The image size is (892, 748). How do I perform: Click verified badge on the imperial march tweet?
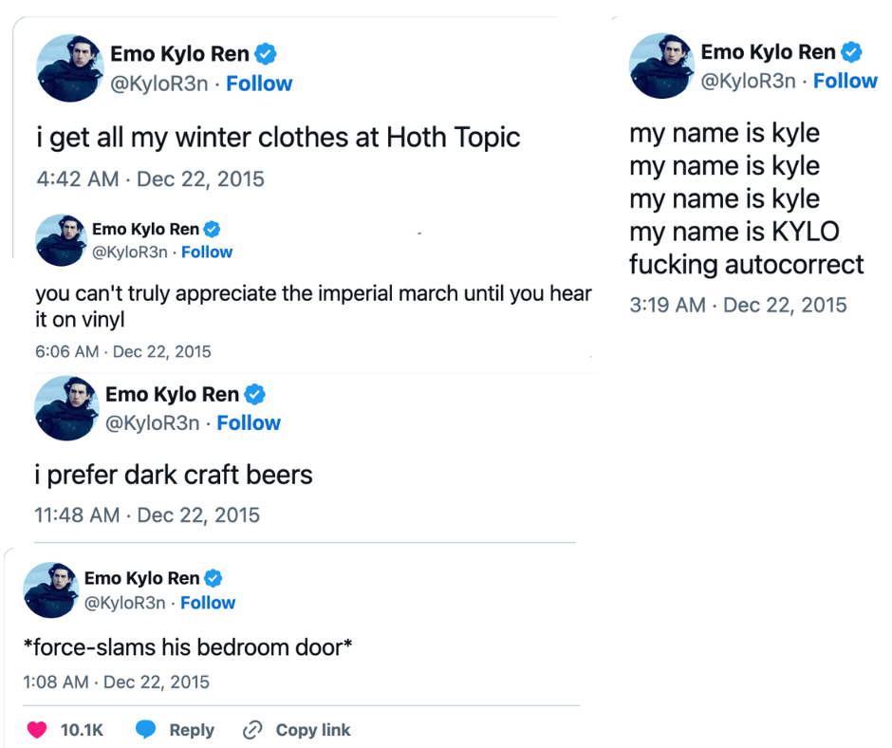click(213, 229)
